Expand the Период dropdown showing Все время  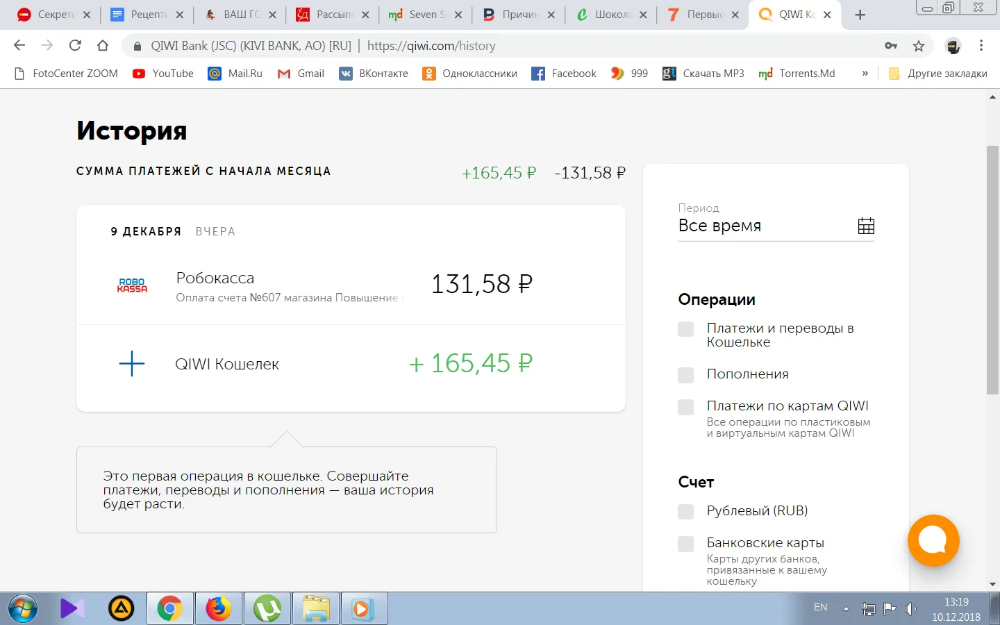776,226
